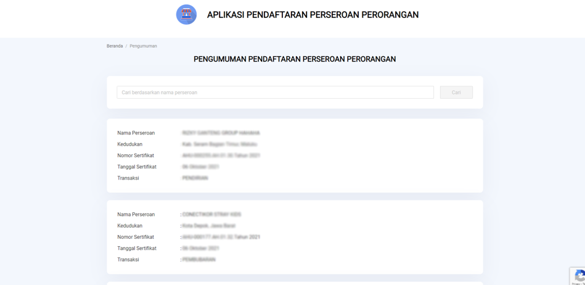Click Nama Perseroan label in second card
The height and width of the screenshot is (285, 585).
[x=136, y=215]
